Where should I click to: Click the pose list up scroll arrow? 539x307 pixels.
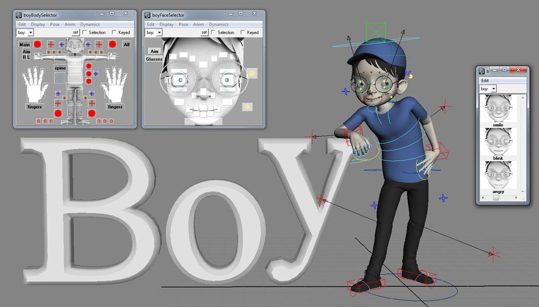click(523, 98)
